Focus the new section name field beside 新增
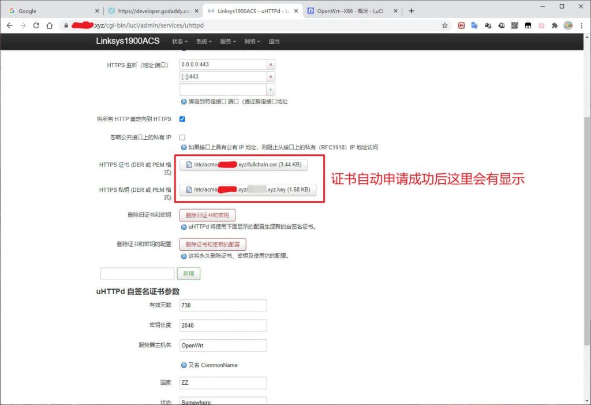This screenshot has height=405, width=591. (137, 274)
